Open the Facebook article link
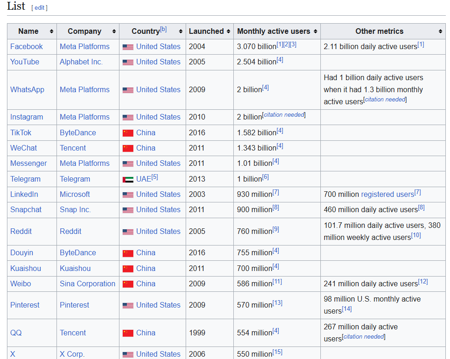Image resolution: width=450 pixels, height=359 pixels. pyautogui.click(x=26, y=47)
